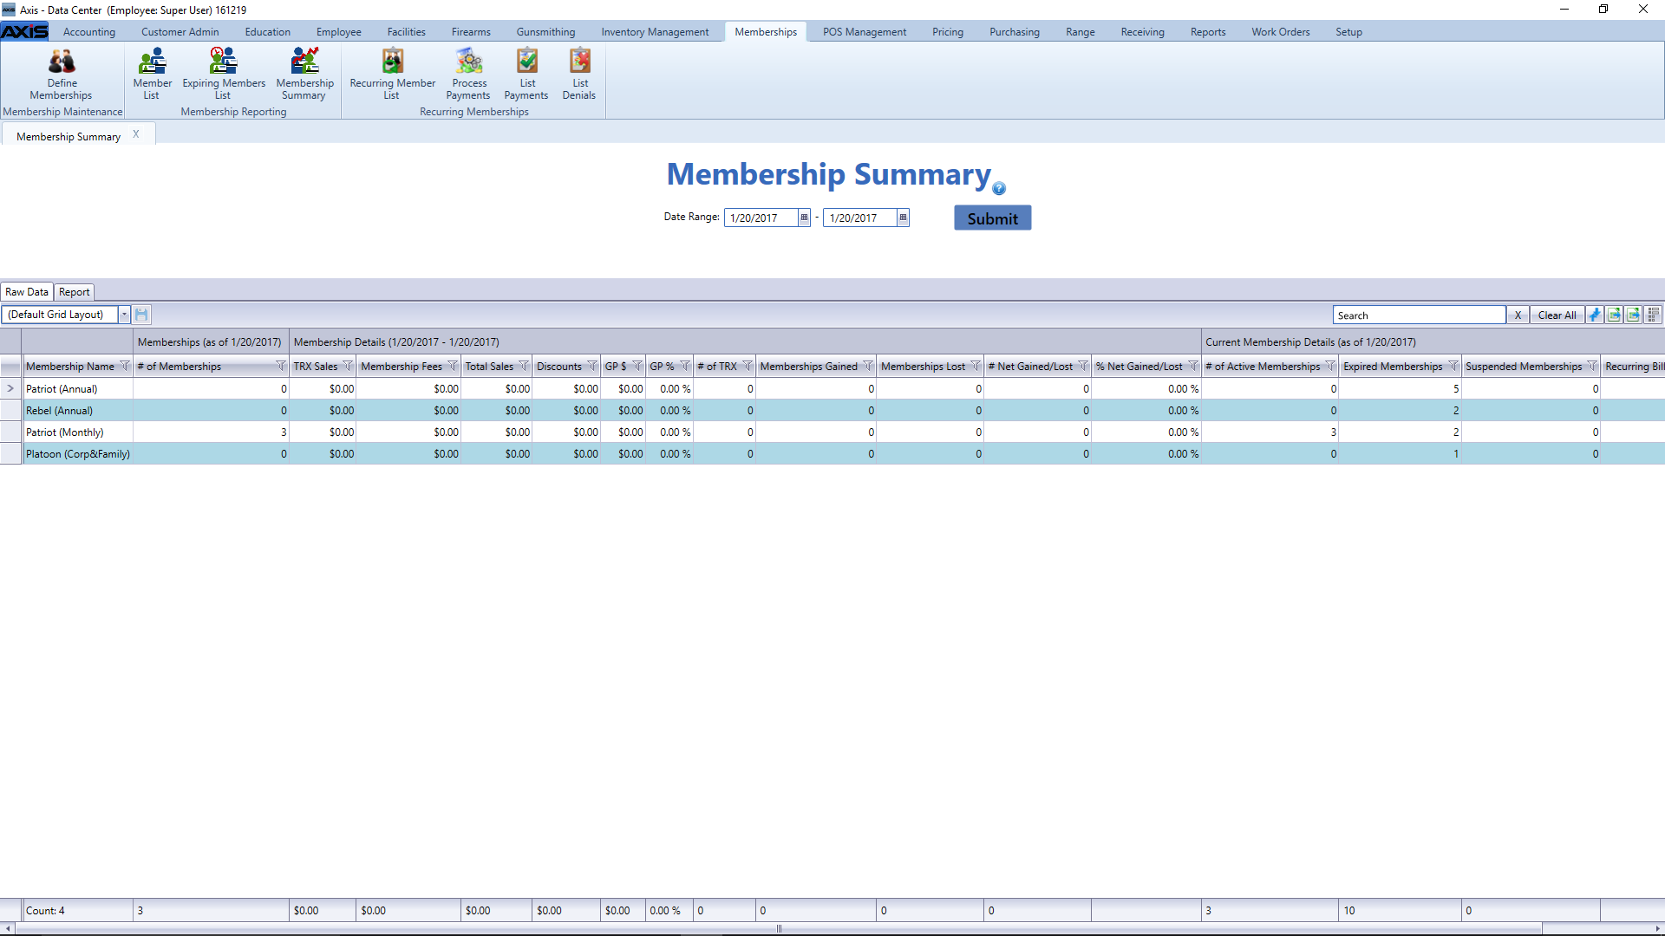The image size is (1665, 936).
Task: Switch to the Report view tab
Action: tap(74, 292)
